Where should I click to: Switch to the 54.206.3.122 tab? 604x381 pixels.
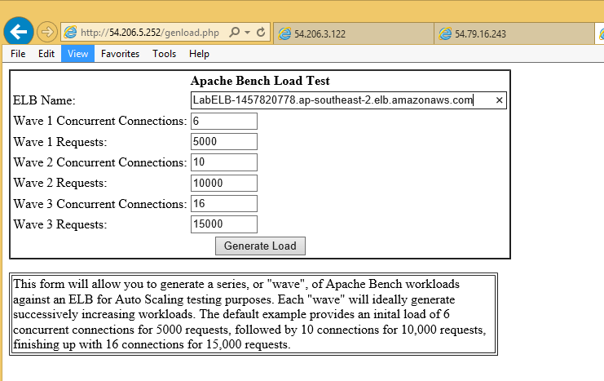(x=354, y=34)
